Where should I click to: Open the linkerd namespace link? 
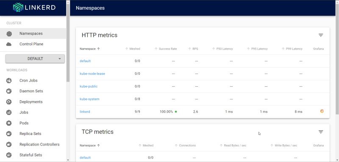click(85, 112)
